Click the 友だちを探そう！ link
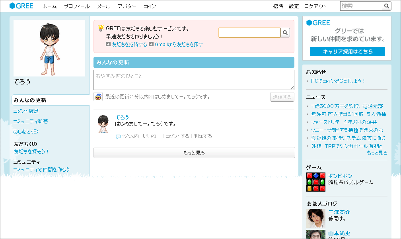401x239 pixels. point(31,151)
